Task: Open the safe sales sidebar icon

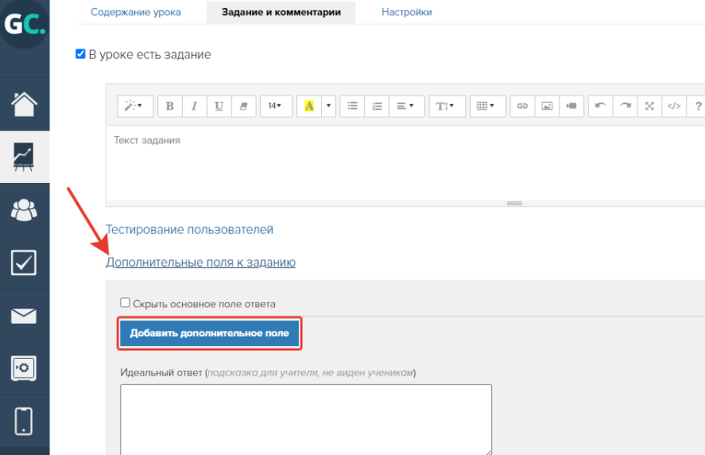Action: 25,368
